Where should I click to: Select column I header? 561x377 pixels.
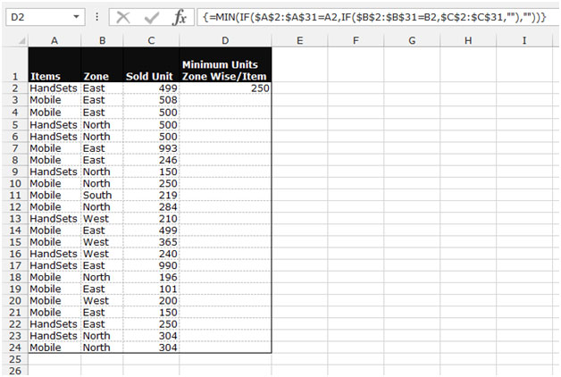[524, 41]
